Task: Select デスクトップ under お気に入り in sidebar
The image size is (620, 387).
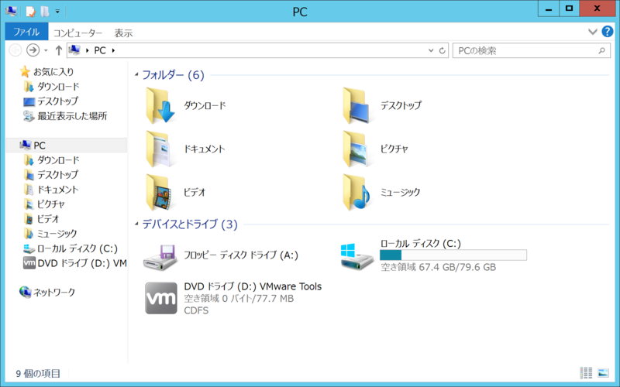Action: click(51, 101)
